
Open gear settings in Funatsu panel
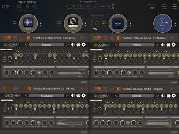[x=84, y=45]
